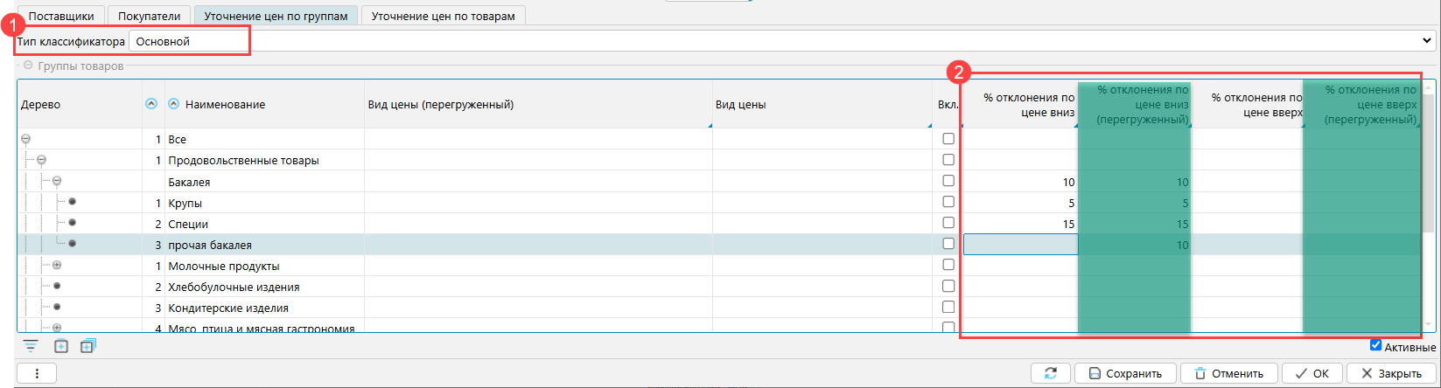Open the filter icon below the tree

[31, 346]
